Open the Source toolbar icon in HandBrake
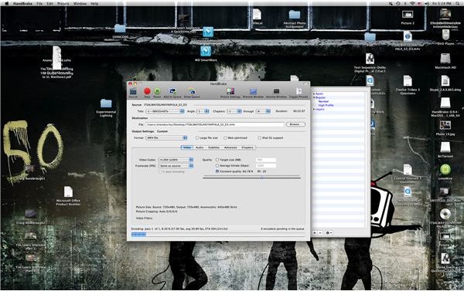464x298 pixels. pyautogui.click(x=133, y=92)
